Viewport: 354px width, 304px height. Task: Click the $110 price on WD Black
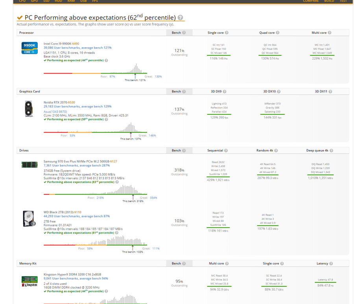click(x=77, y=212)
